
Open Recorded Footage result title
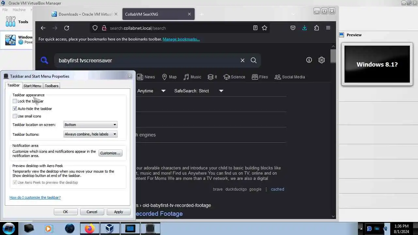point(159,214)
